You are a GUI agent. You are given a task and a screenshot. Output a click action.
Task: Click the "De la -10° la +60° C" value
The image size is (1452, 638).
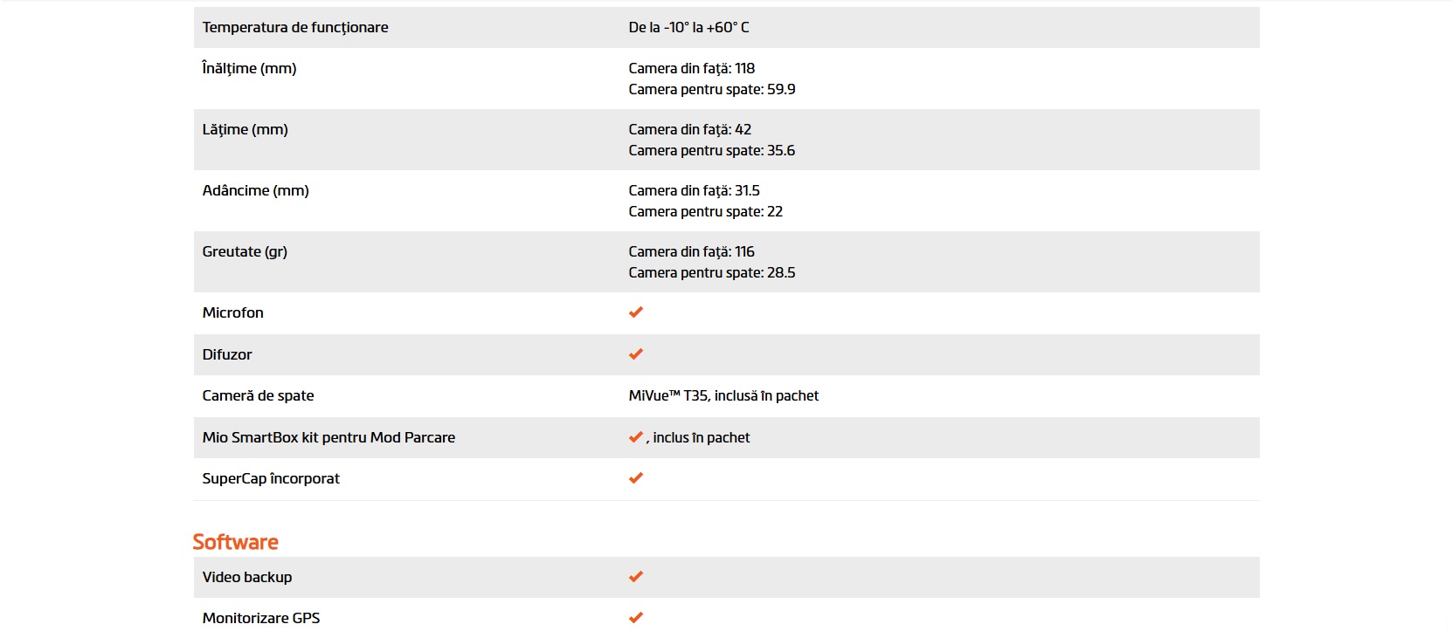click(688, 28)
